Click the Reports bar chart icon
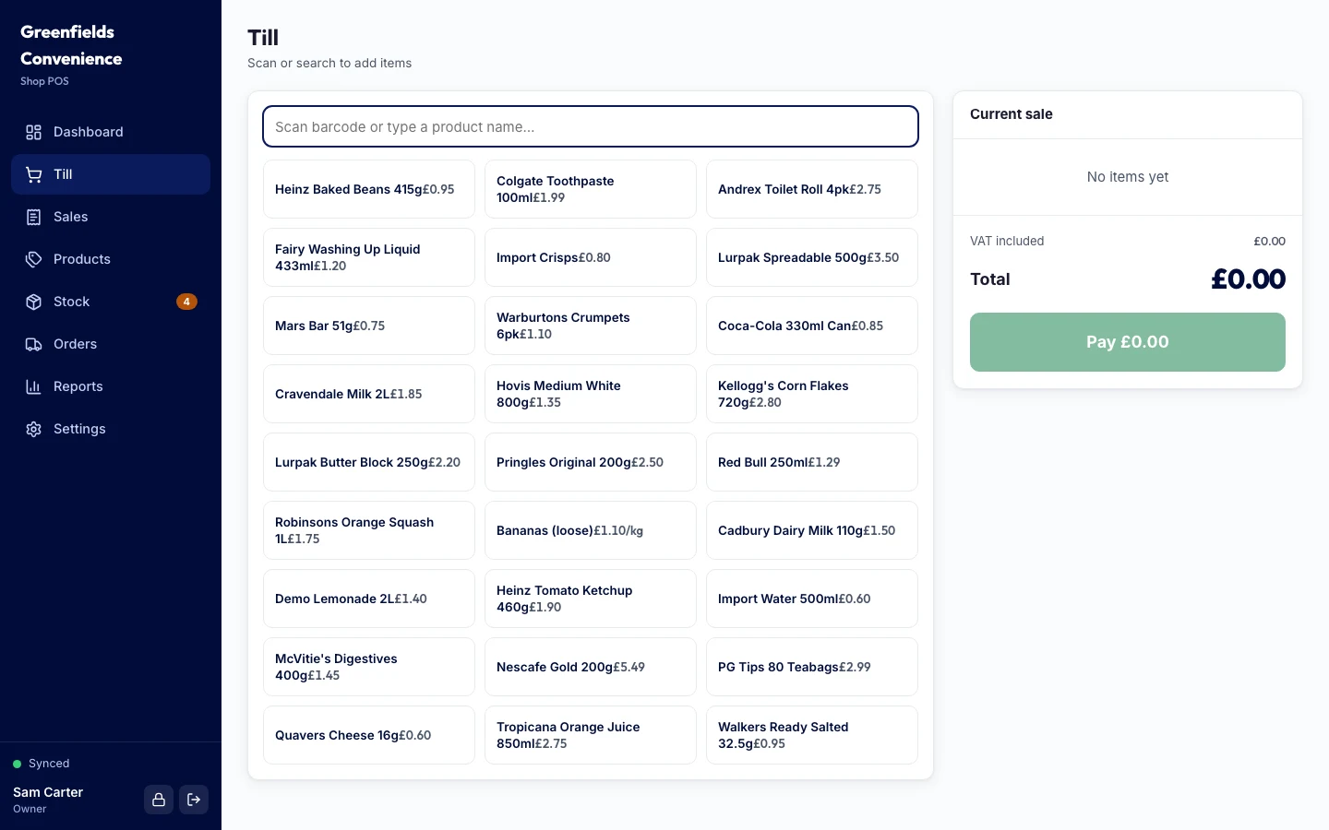The height and width of the screenshot is (830, 1329). 33,386
